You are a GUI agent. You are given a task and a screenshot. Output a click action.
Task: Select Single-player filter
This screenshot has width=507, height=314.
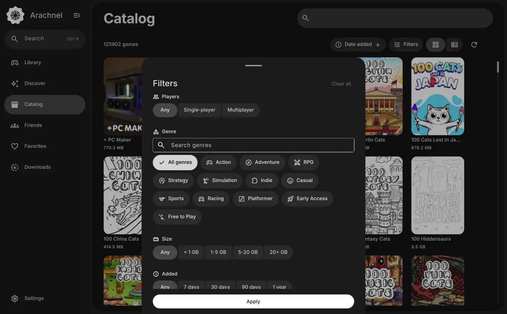199,110
